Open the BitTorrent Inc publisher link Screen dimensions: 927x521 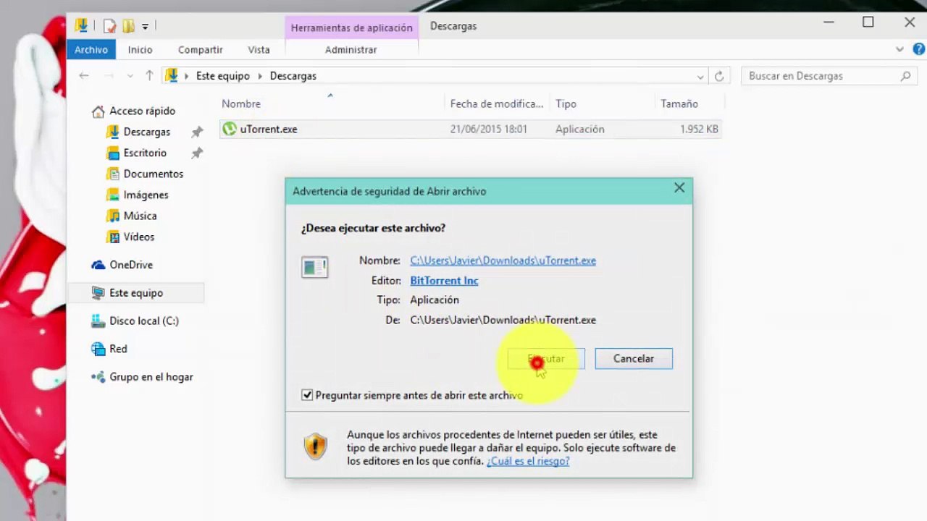click(444, 281)
